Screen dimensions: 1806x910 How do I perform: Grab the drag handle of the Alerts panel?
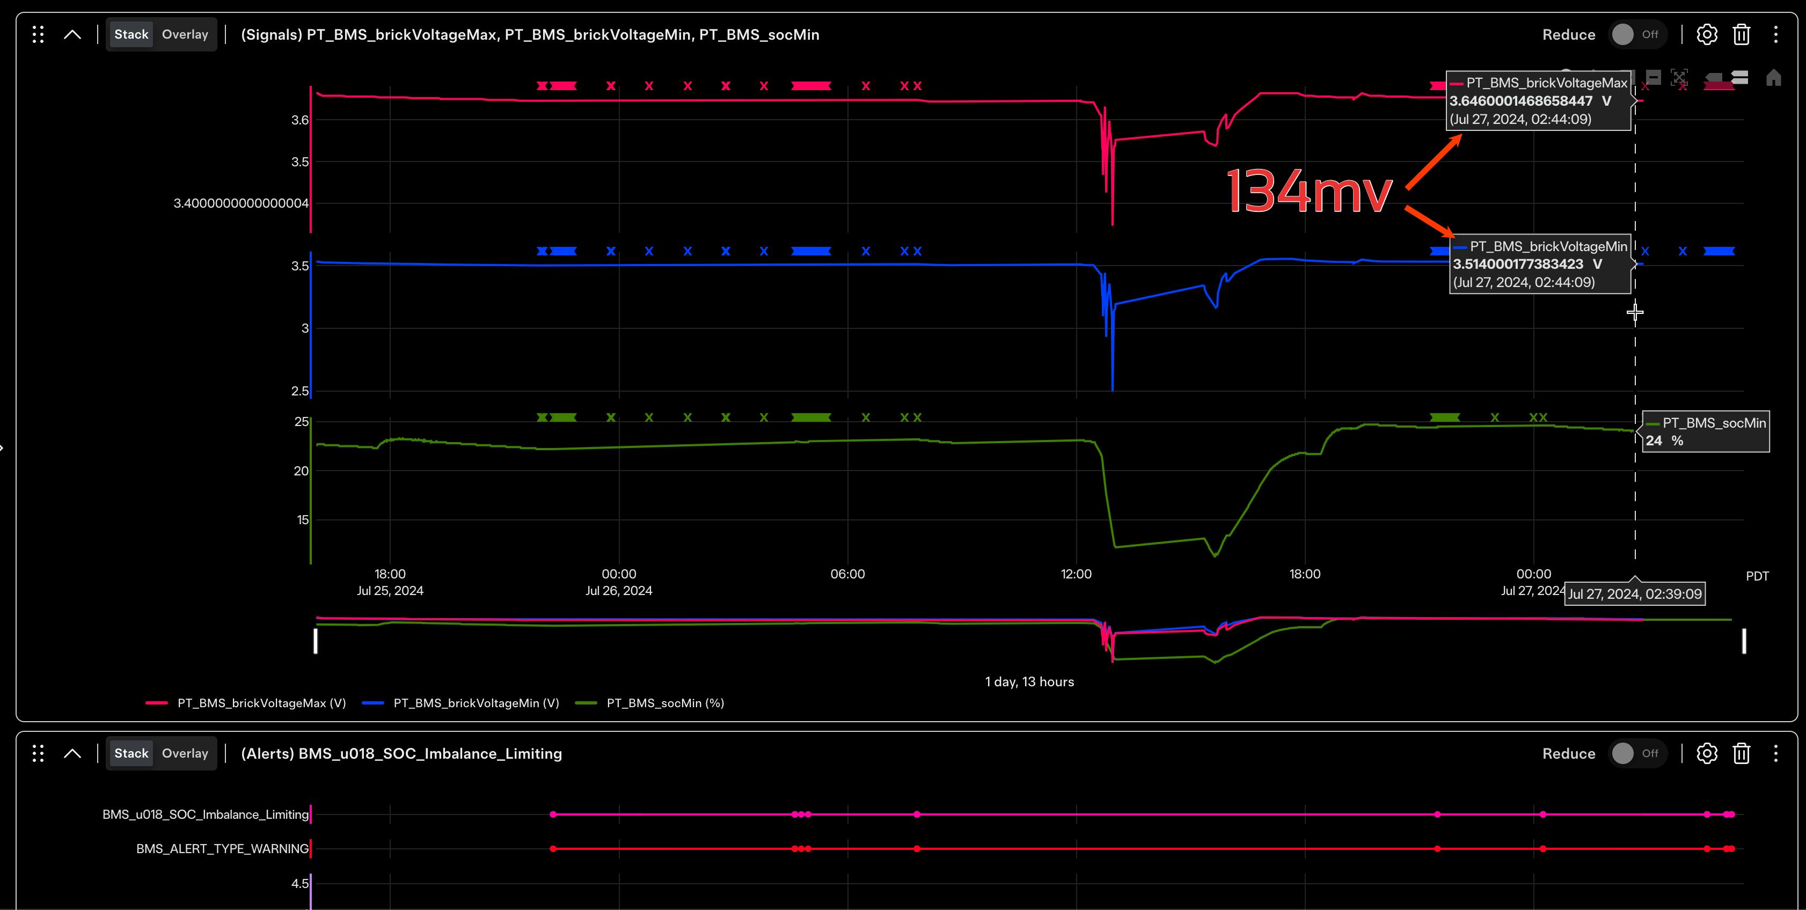point(38,753)
